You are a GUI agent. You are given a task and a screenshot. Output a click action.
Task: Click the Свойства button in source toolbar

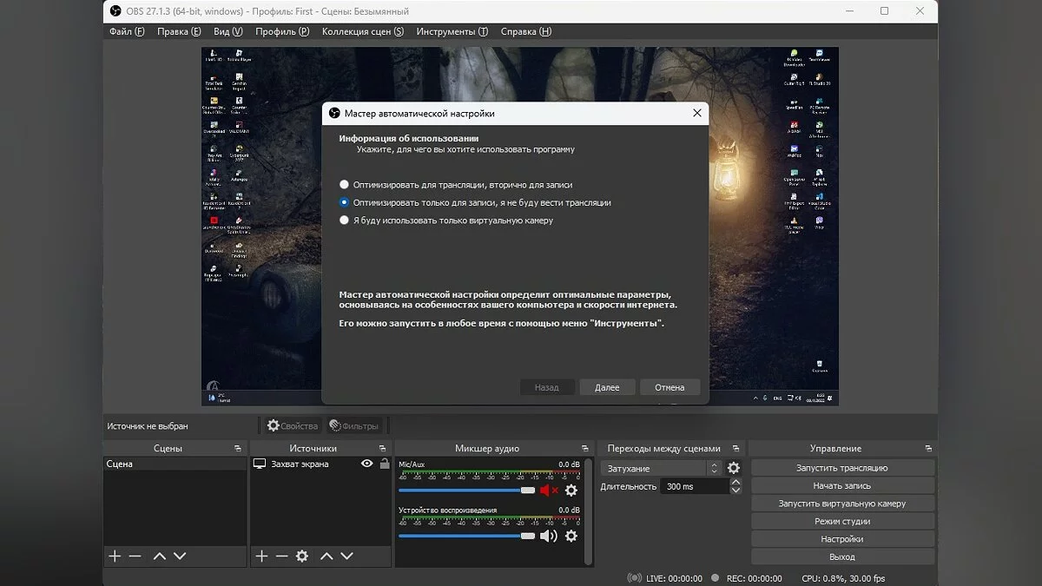point(293,426)
